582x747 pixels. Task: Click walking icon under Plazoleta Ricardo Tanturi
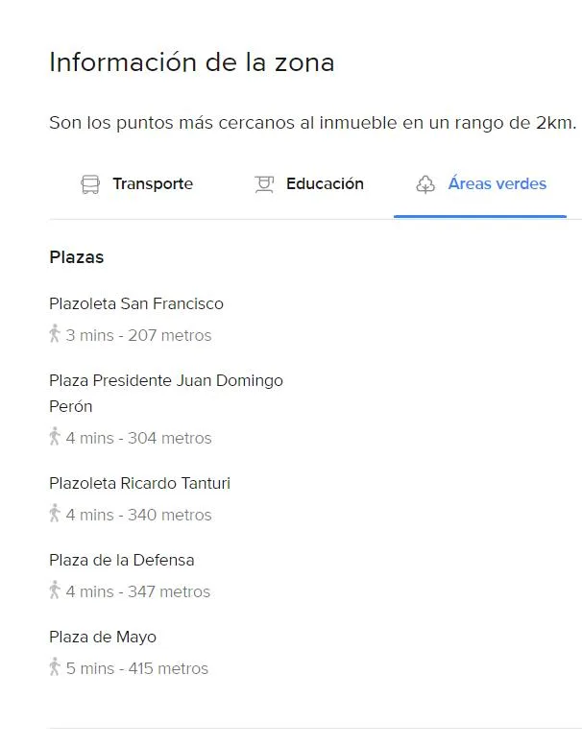(55, 514)
